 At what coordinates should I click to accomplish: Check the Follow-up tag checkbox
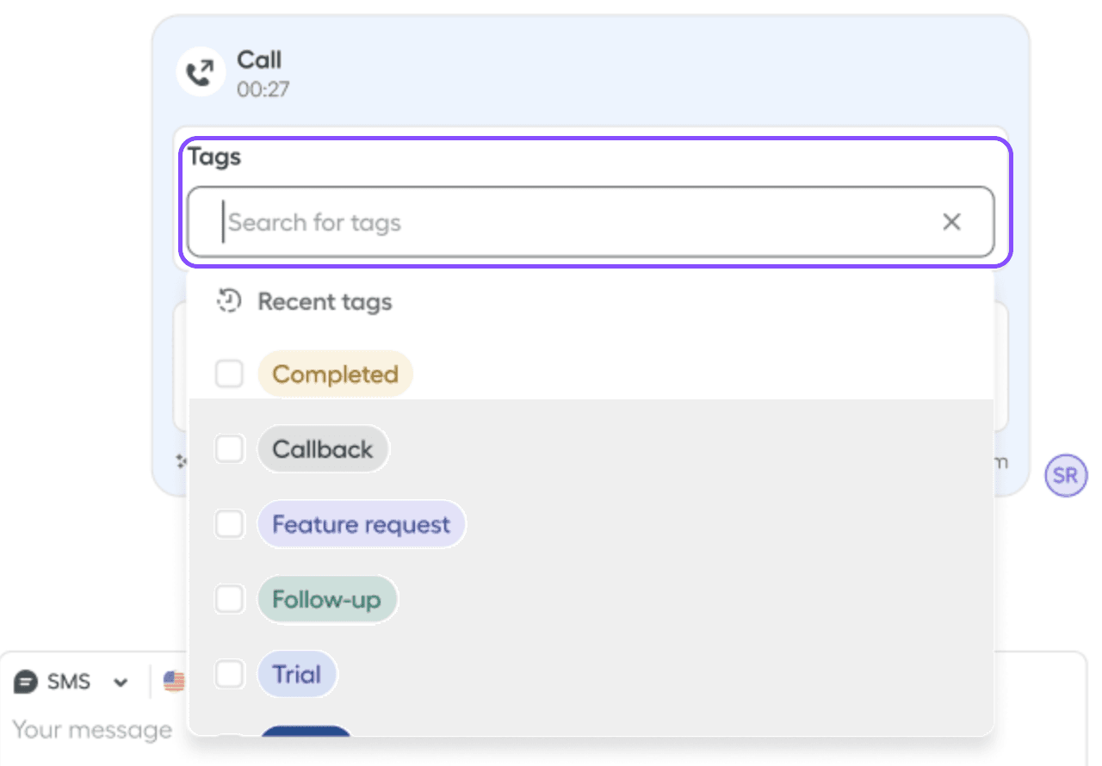coord(229,599)
